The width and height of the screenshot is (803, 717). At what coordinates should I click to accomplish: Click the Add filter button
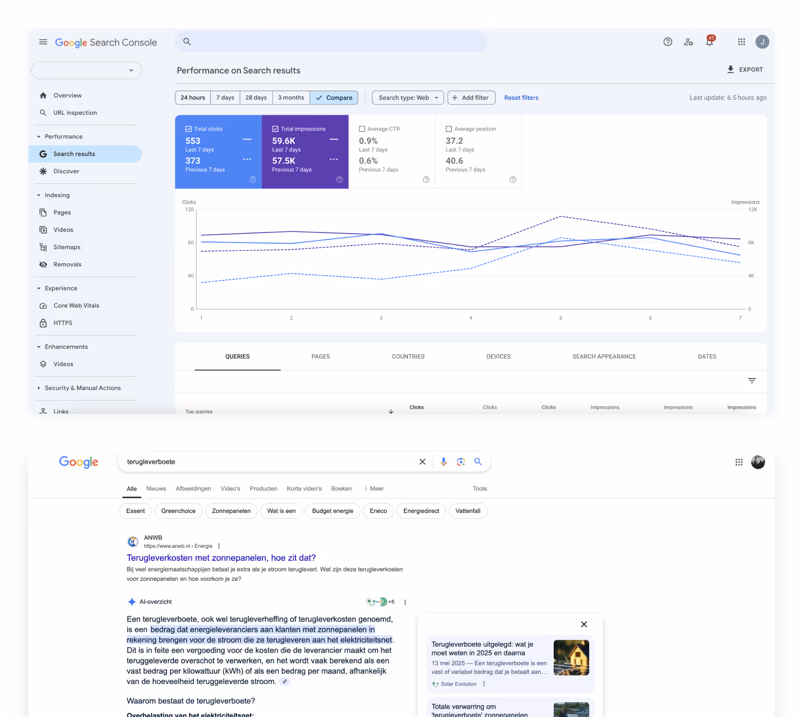point(471,98)
